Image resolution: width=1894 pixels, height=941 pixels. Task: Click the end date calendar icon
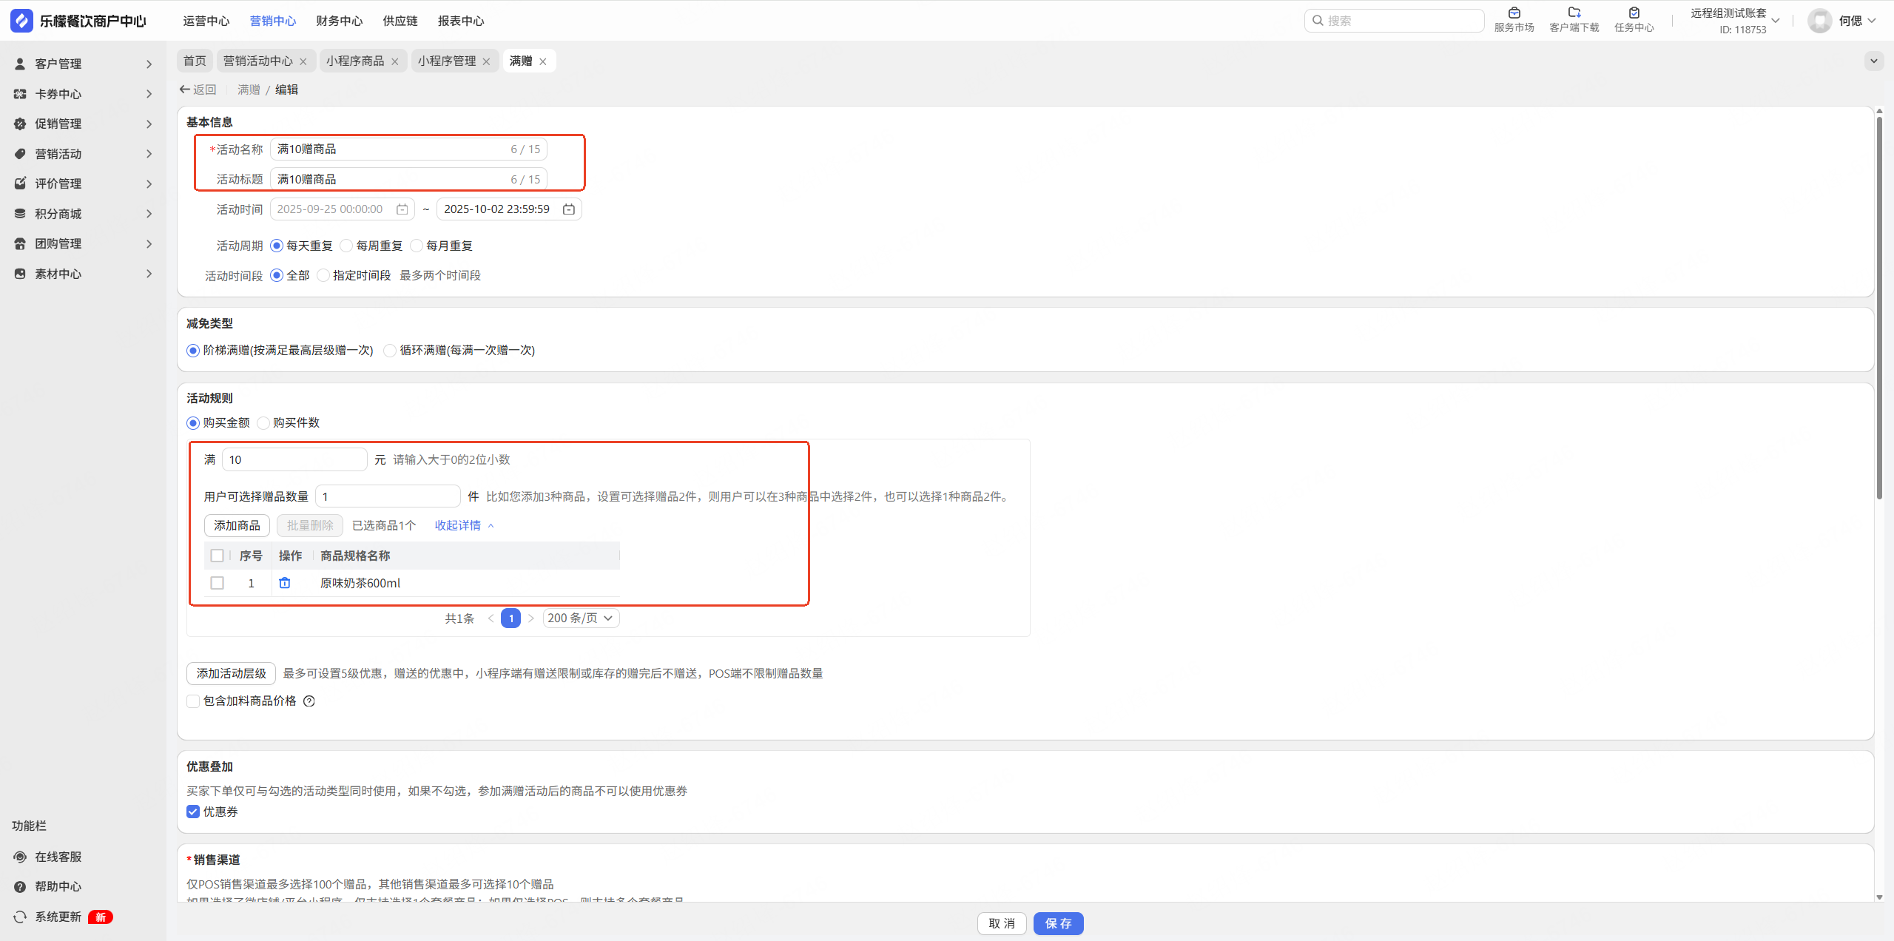coord(568,209)
